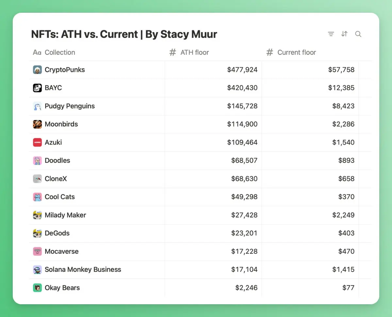This screenshot has width=392, height=317.
Task: Click the $477,924 ATH floor cell
Action: point(213,70)
